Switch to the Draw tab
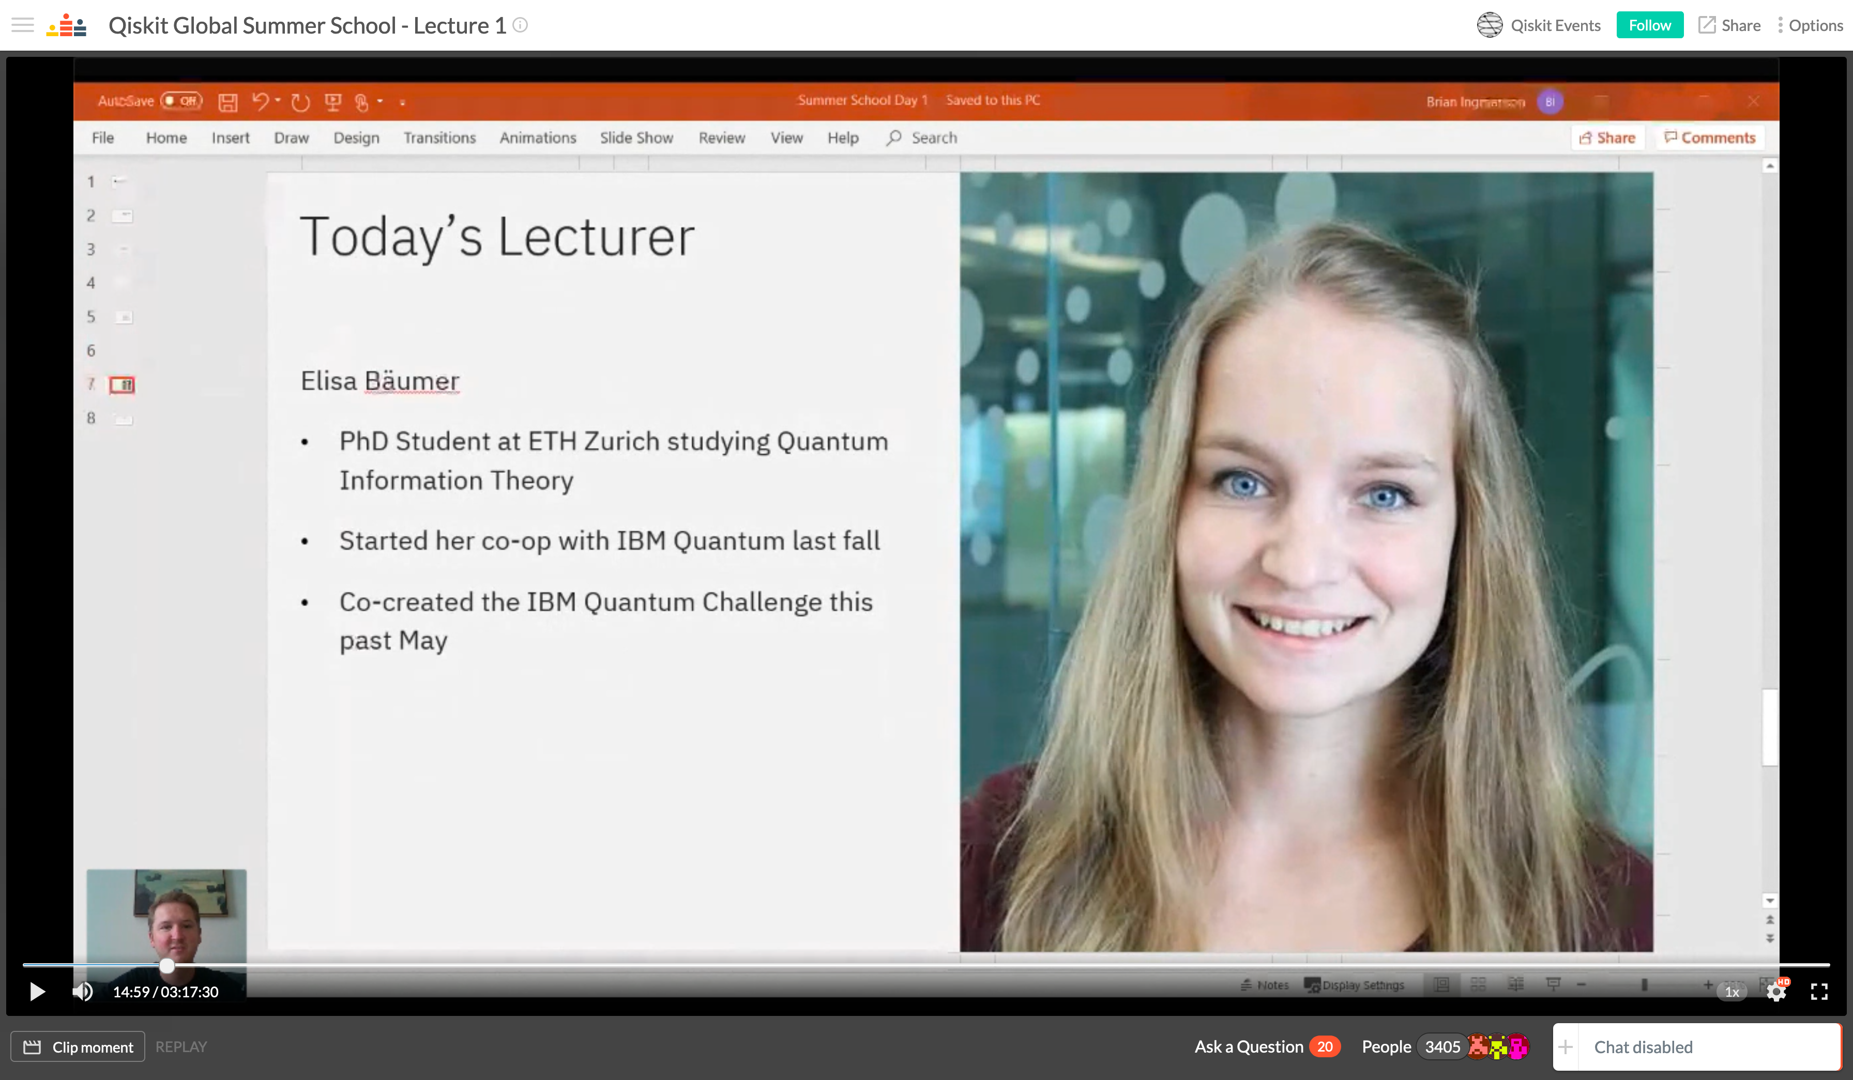Screen dimensions: 1853x1080 coord(291,137)
